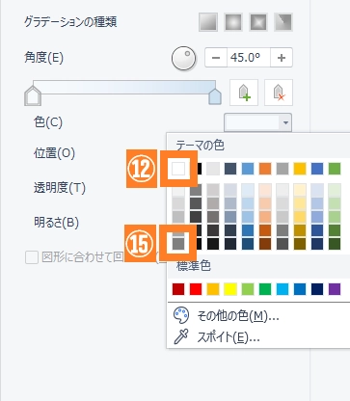
Task: Add a gradient stop with the green plus icon
Action: [244, 93]
